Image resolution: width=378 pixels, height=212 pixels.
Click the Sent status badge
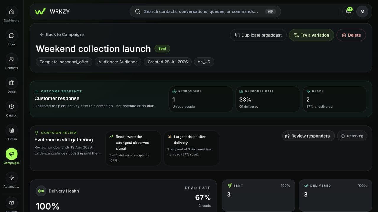click(x=162, y=49)
